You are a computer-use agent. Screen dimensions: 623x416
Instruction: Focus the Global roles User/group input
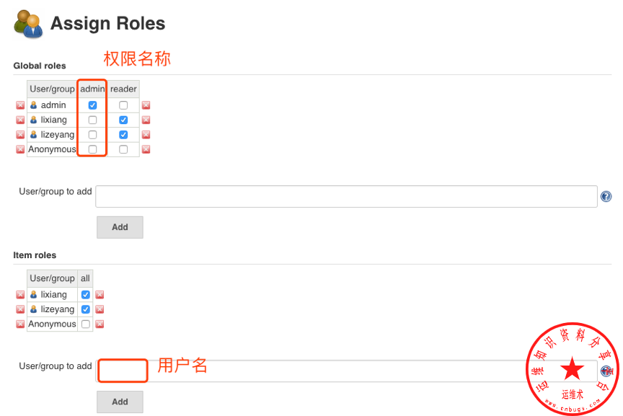click(x=346, y=196)
